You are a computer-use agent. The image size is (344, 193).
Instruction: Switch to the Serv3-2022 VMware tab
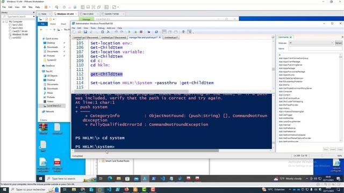coord(88,14)
